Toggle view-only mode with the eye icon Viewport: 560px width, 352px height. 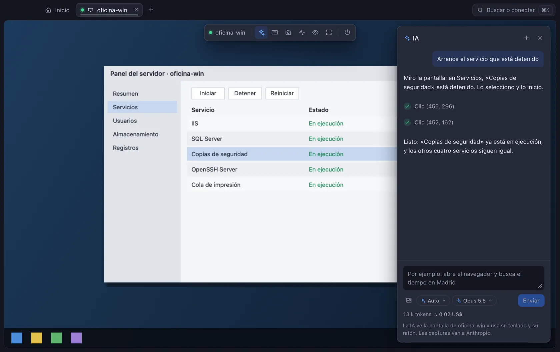[x=315, y=32]
